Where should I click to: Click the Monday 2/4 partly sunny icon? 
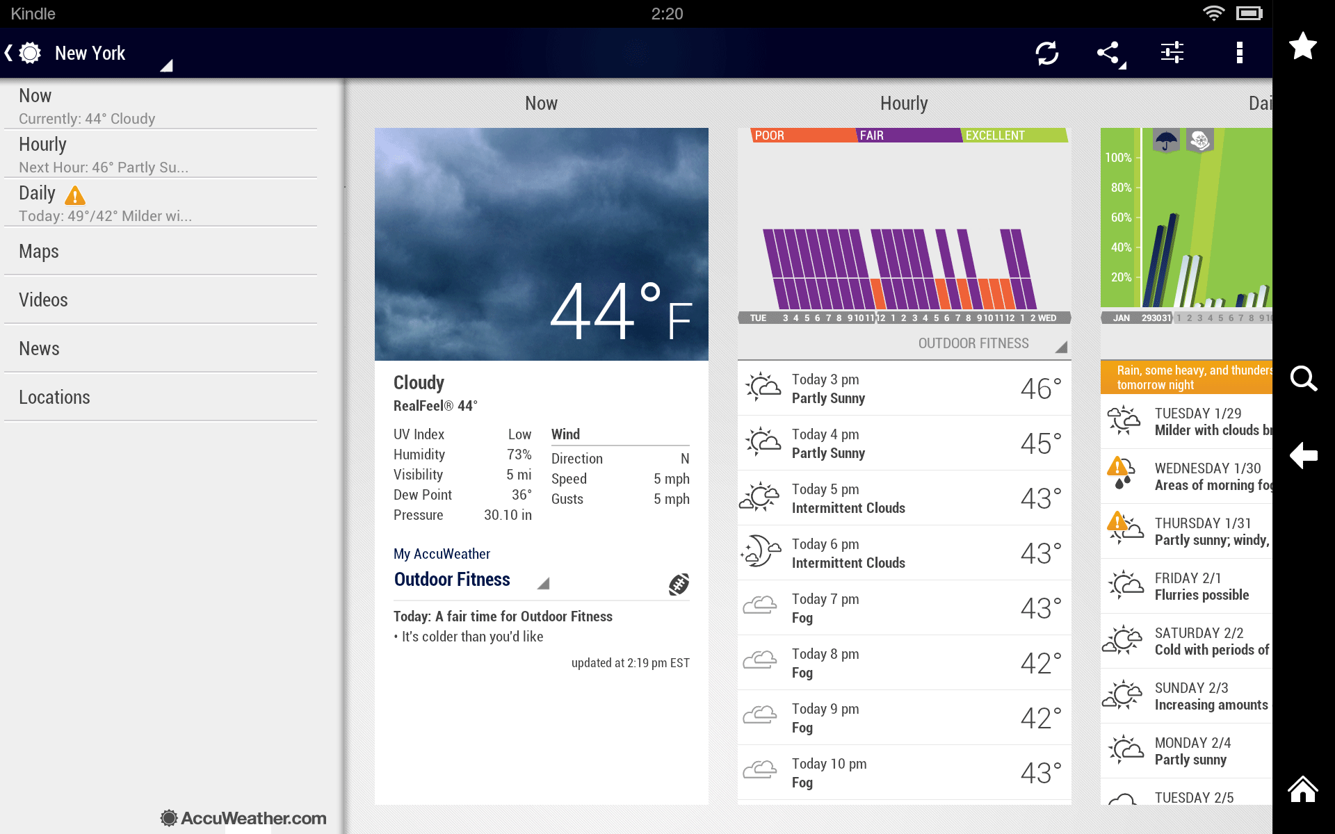(1124, 750)
